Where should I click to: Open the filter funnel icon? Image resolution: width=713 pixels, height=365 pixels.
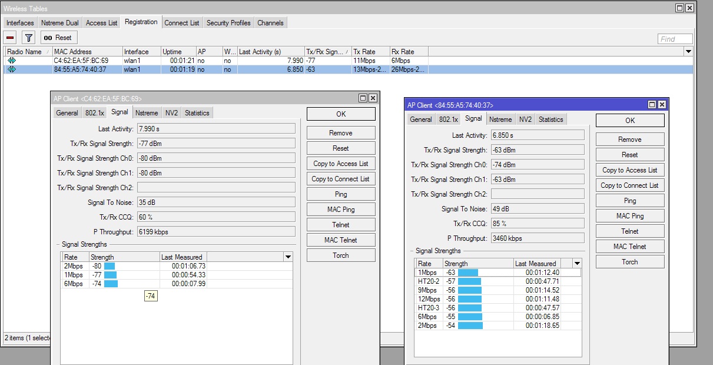pyautogui.click(x=28, y=38)
